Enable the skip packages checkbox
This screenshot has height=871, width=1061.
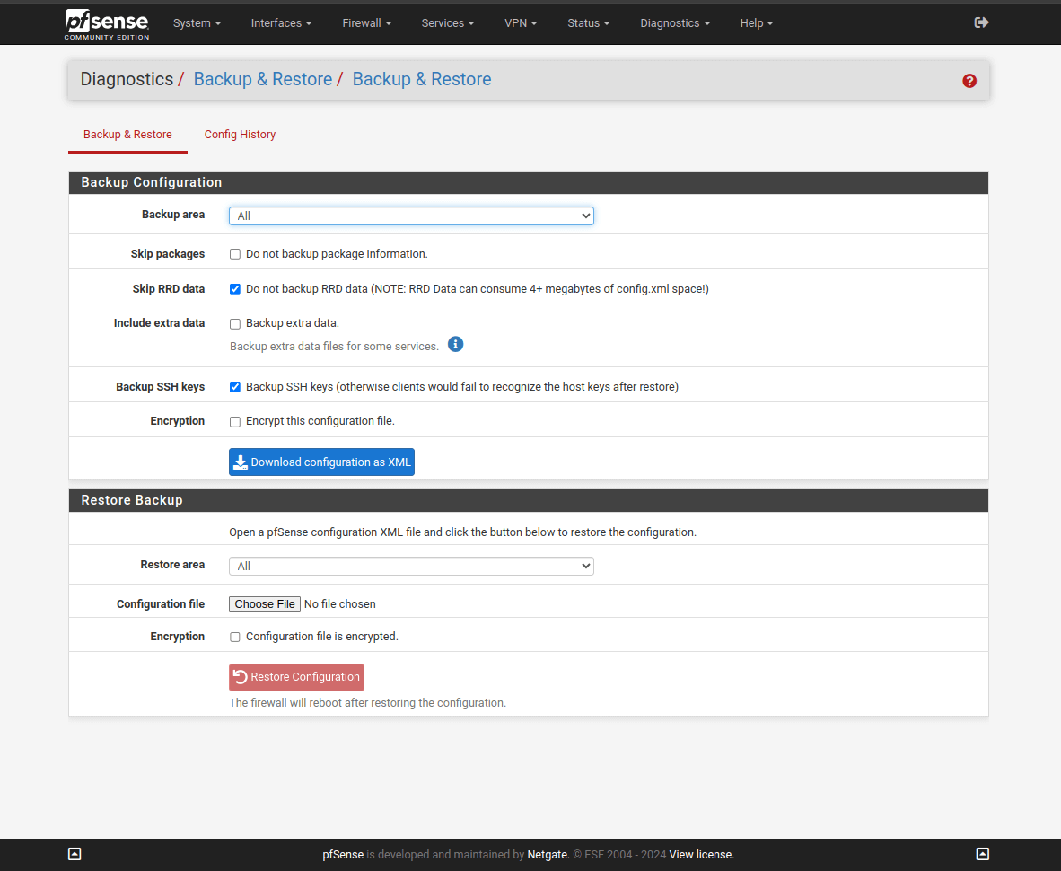point(235,254)
